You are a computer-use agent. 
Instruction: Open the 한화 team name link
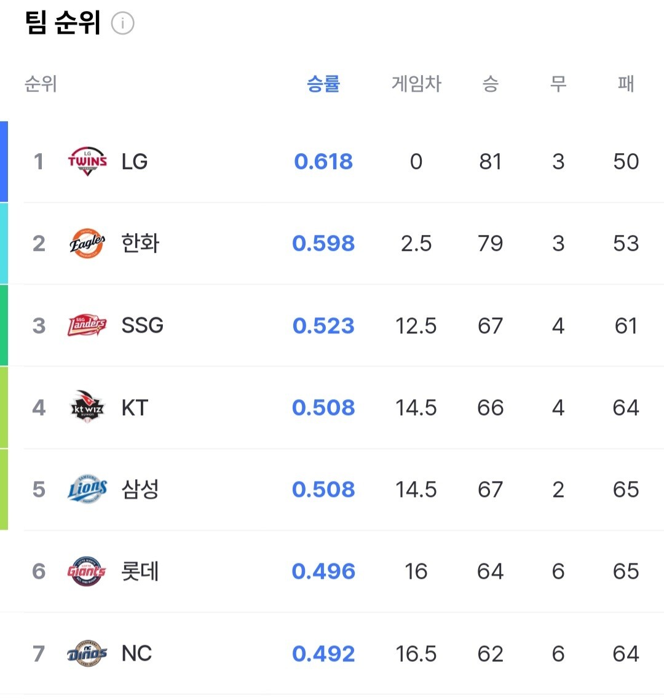pyautogui.click(x=140, y=244)
